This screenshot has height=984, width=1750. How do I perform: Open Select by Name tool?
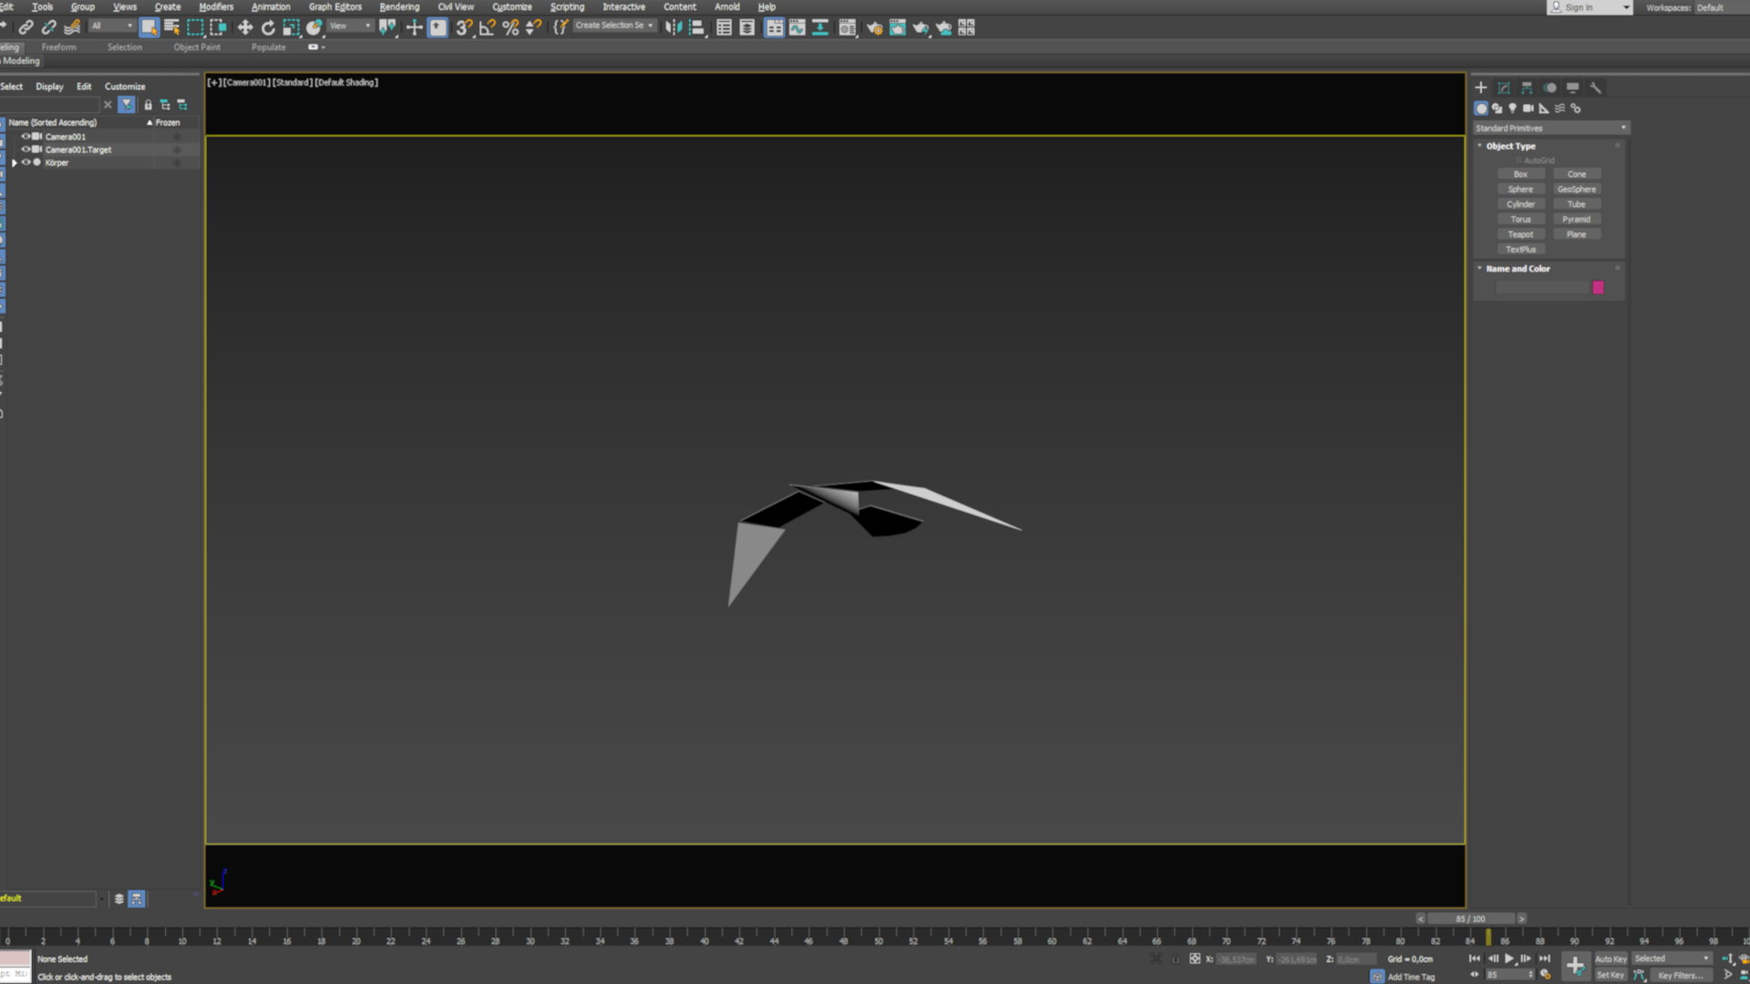click(x=171, y=27)
